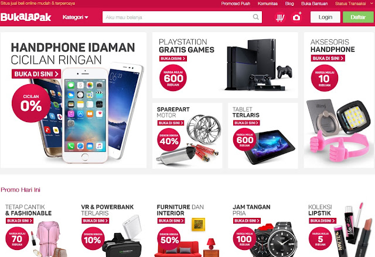Open the Blog menu link

tap(289, 4)
